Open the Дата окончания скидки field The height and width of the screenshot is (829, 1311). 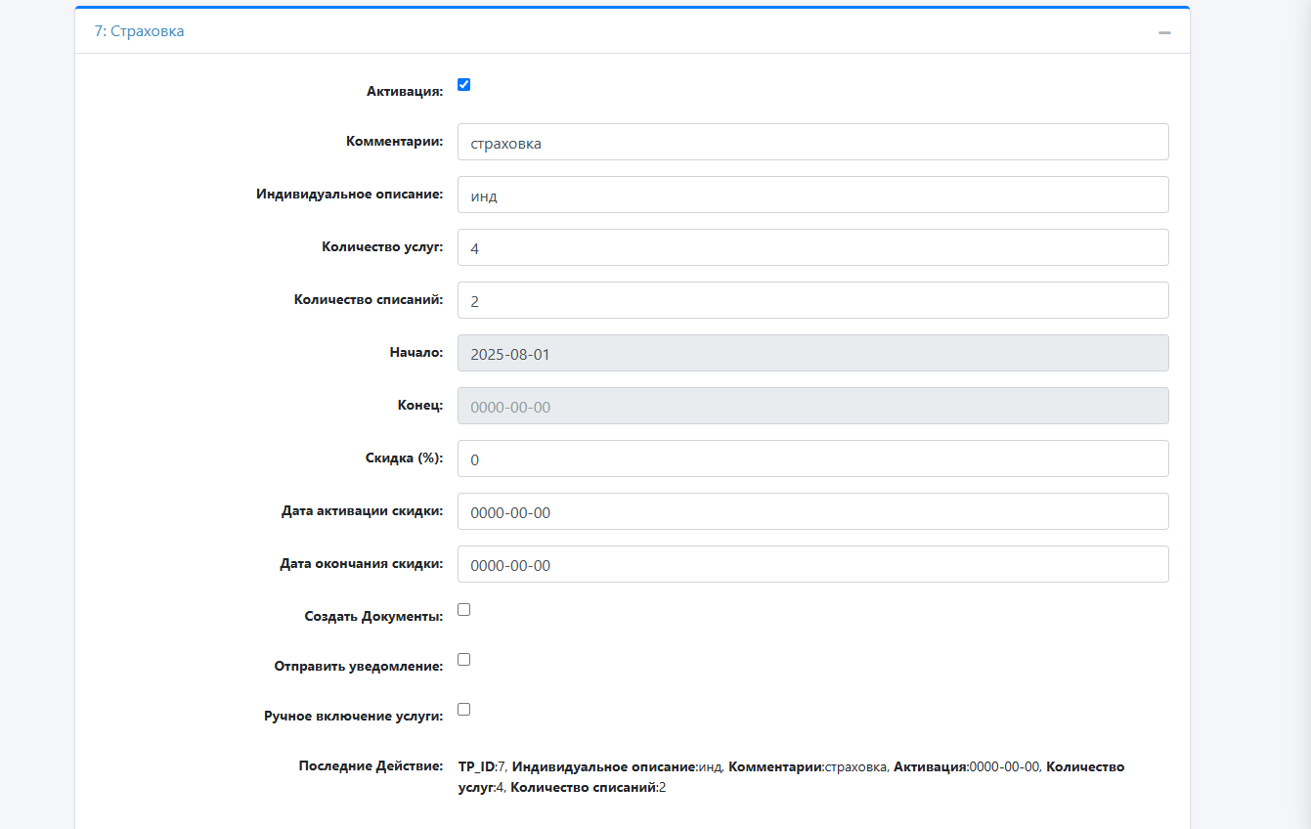pyautogui.click(x=813, y=564)
